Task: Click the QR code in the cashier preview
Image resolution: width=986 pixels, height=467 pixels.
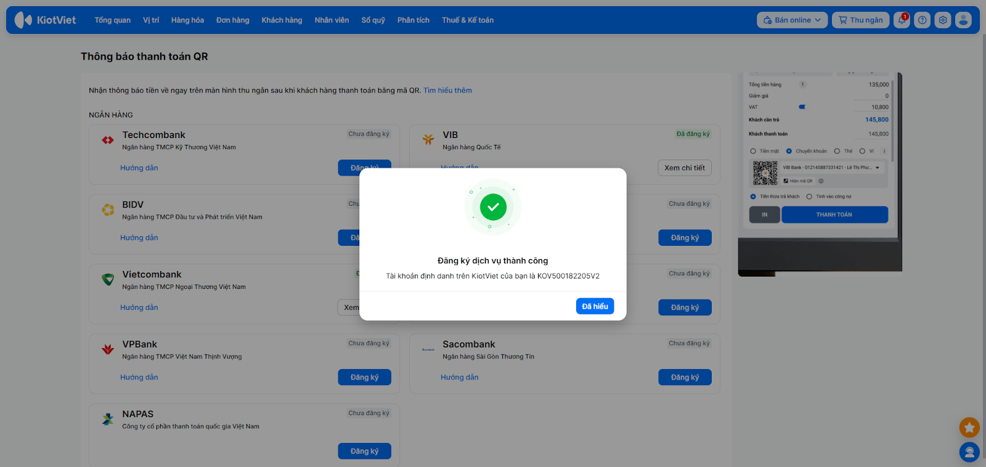Action: pyautogui.click(x=765, y=174)
